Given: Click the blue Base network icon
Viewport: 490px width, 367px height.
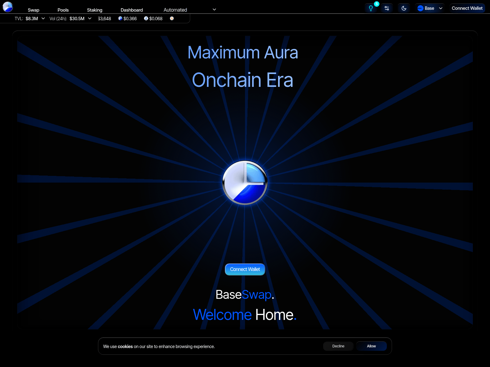Looking at the screenshot, I should tap(420, 8).
